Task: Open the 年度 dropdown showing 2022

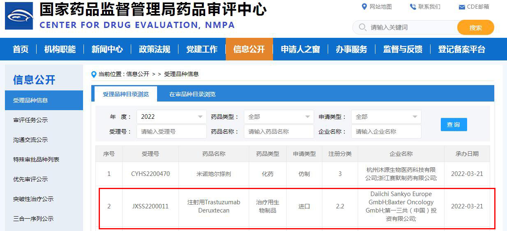Action: pyautogui.click(x=171, y=117)
